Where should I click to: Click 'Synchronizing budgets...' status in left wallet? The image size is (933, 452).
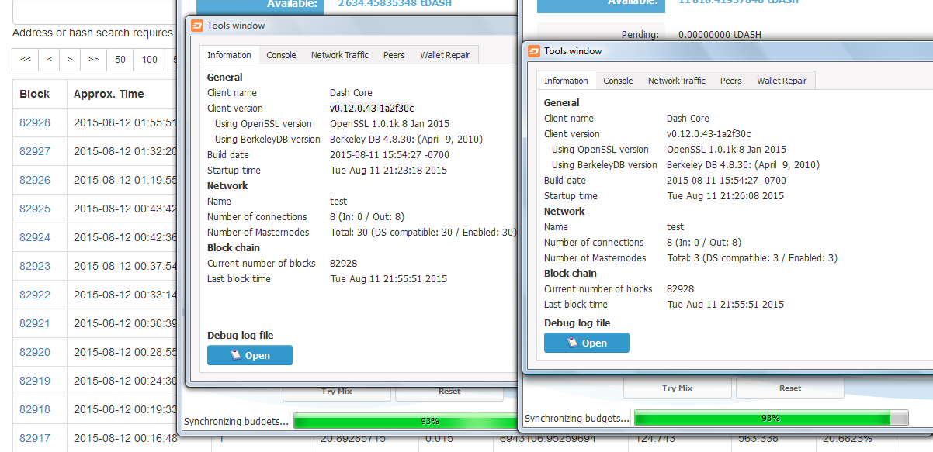click(x=236, y=422)
